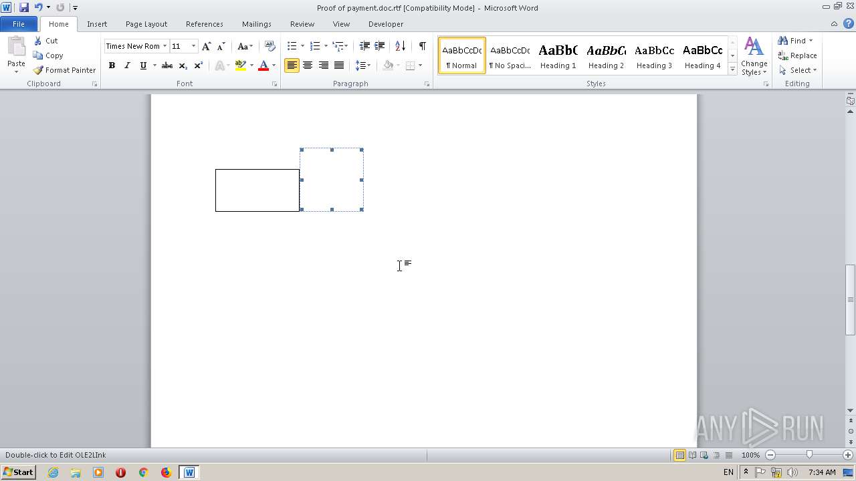Apply superscript formatting
The width and height of the screenshot is (856, 481).
coord(199,65)
